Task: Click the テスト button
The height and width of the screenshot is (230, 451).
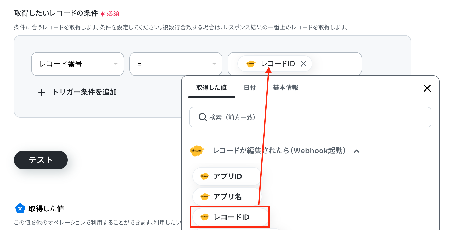Action: pos(41,160)
